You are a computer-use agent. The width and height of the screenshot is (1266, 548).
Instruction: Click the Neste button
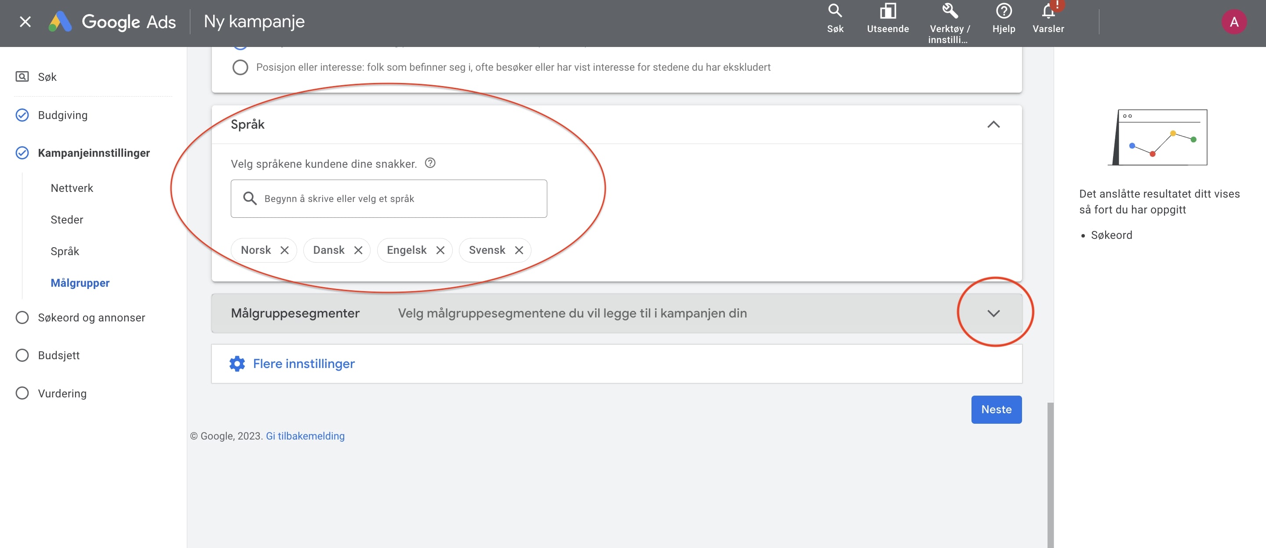(x=996, y=409)
